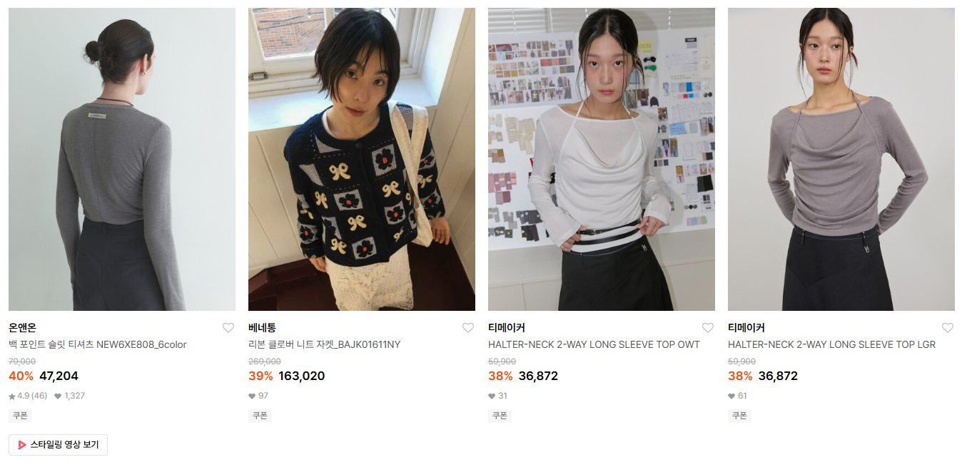Click the play icon in 스타일링 영상 보기
962x467 pixels.
(22, 445)
